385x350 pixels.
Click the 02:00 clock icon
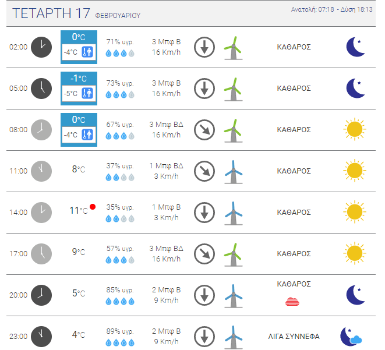click(41, 47)
